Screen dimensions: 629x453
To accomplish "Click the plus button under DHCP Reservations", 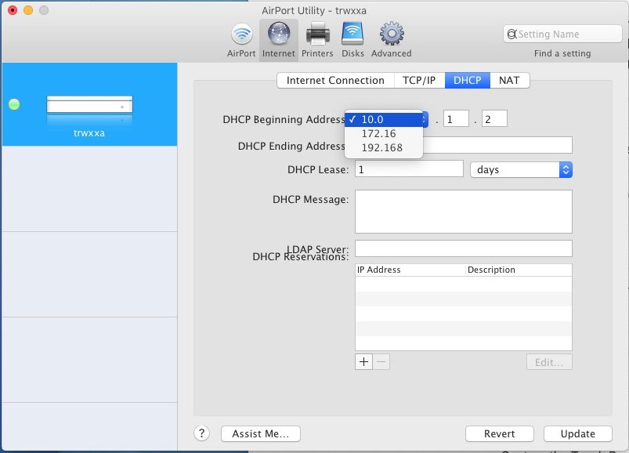I will (363, 362).
